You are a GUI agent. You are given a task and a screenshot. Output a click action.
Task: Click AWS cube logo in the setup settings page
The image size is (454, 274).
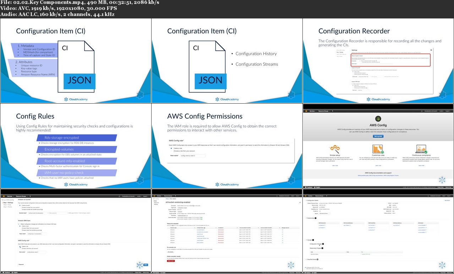pyautogui.click(x=4, y=196)
